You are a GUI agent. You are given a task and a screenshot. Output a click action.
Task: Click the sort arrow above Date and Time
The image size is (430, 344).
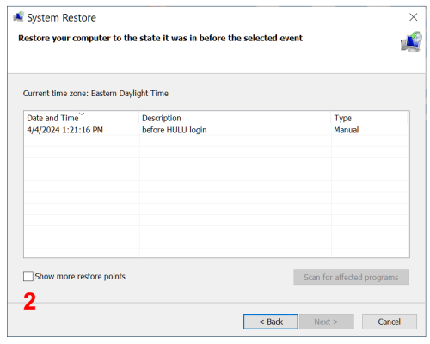[82, 114]
